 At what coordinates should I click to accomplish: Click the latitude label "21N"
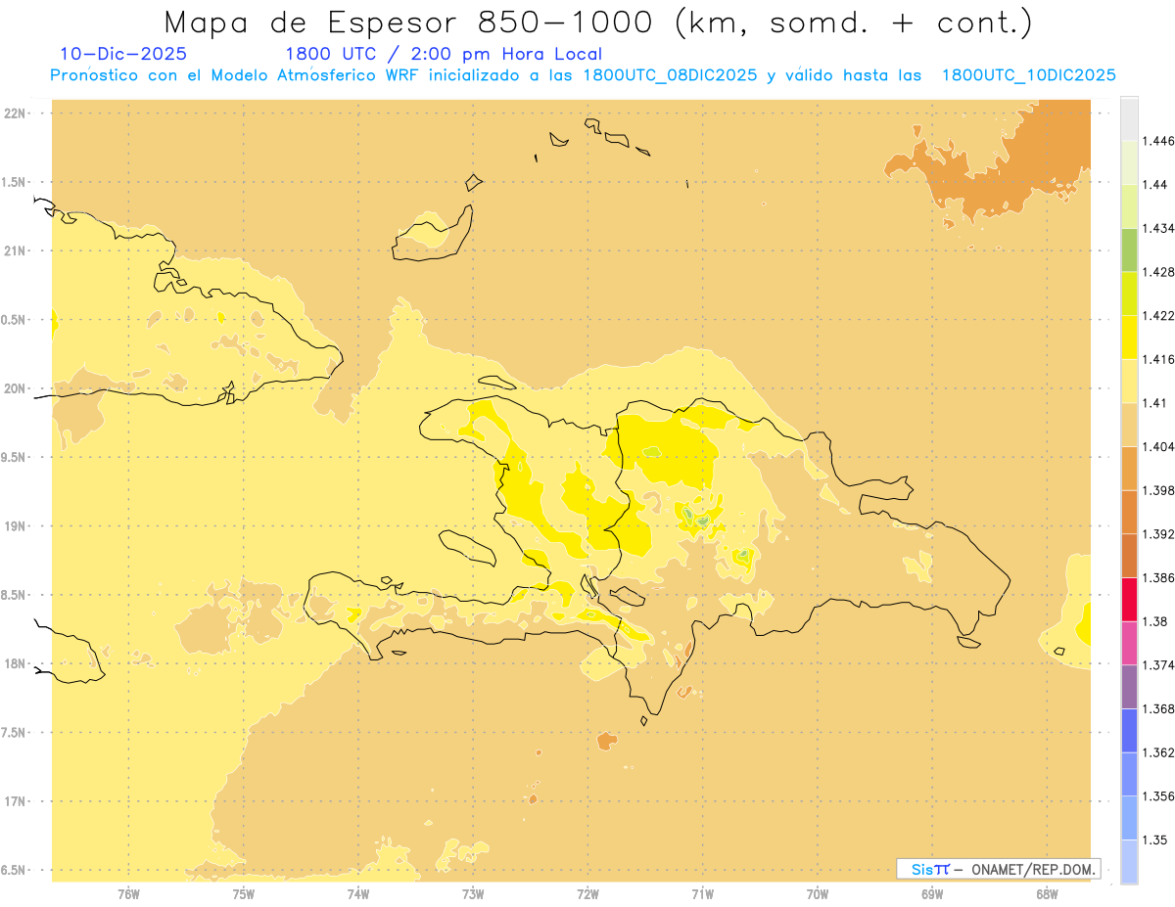tap(17, 251)
